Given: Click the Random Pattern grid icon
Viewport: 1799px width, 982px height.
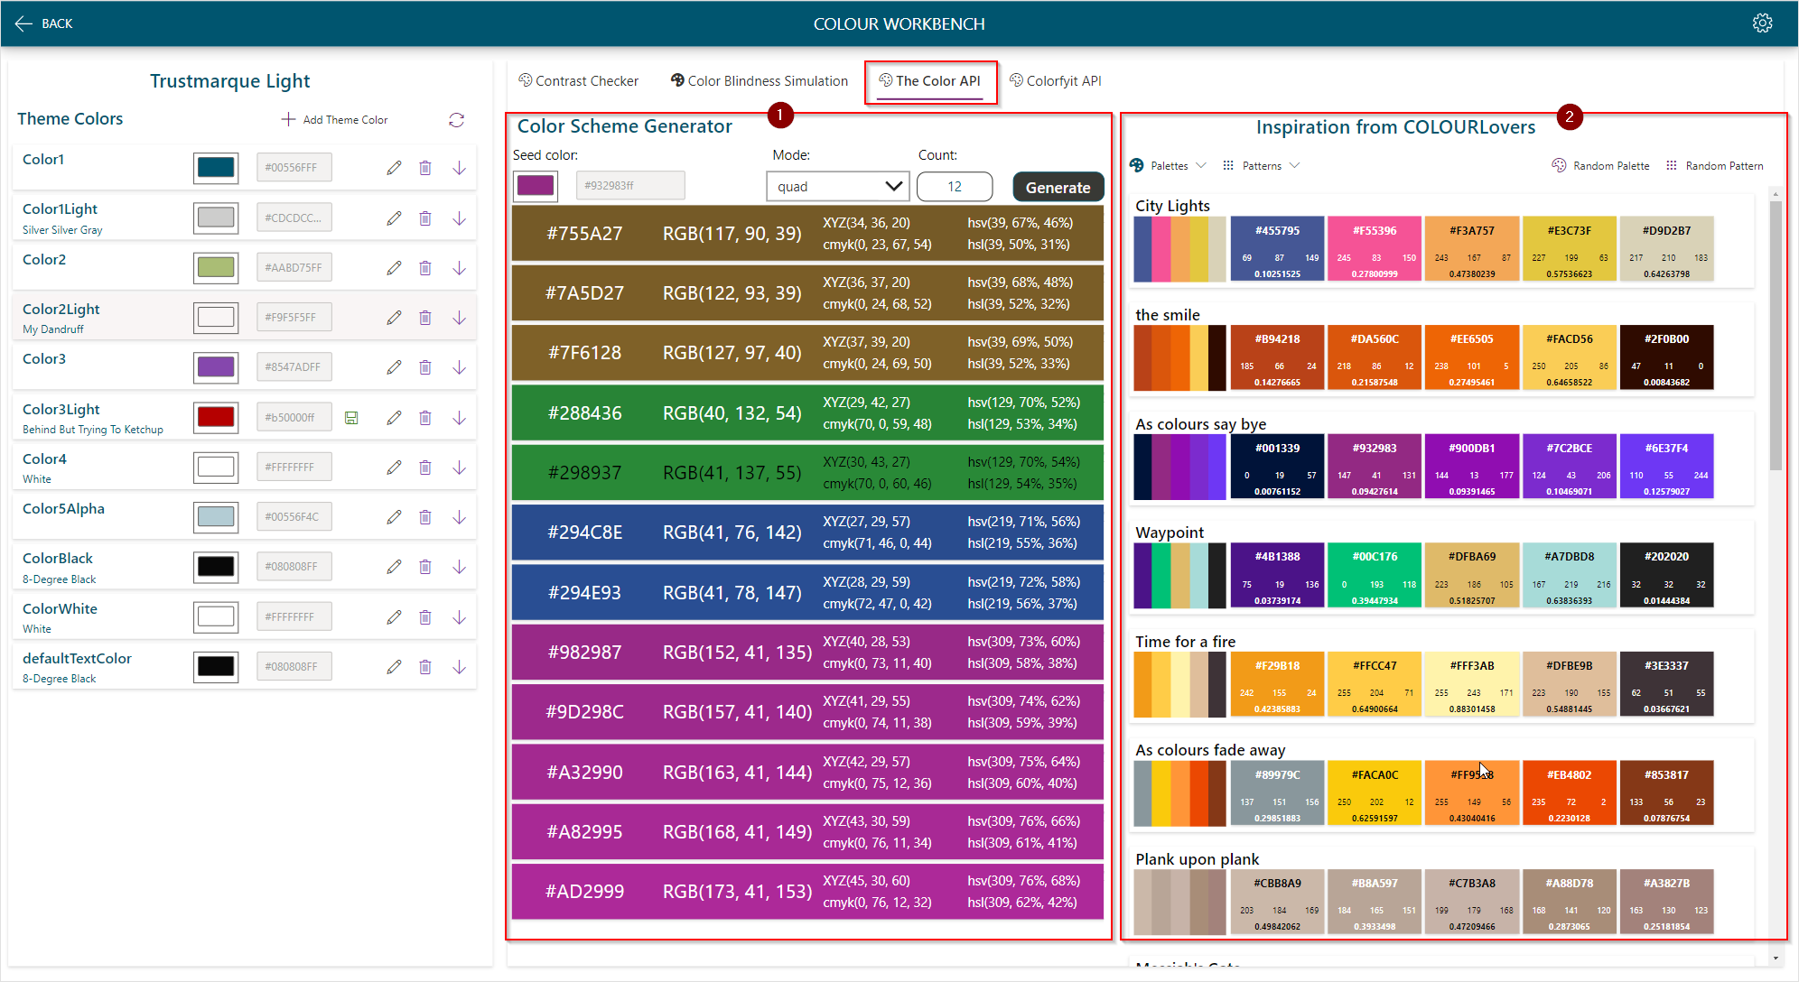Looking at the screenshot, I should [1672, 166].
